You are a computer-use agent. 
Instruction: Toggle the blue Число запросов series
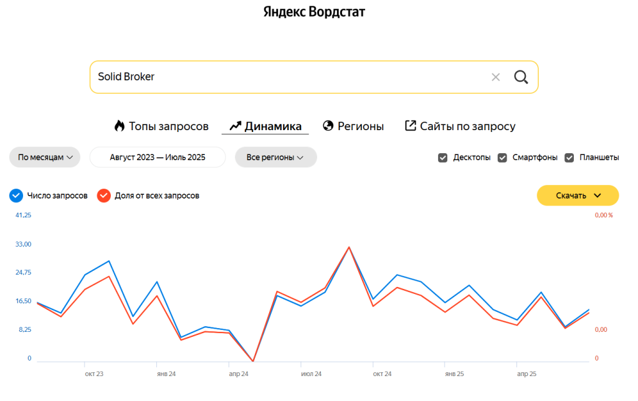tap(16, 196)
